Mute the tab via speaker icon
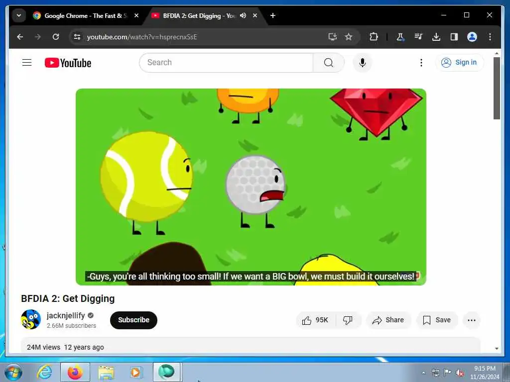Image resolution: width=510 pixels, height=382 pixels. [243, 15]
